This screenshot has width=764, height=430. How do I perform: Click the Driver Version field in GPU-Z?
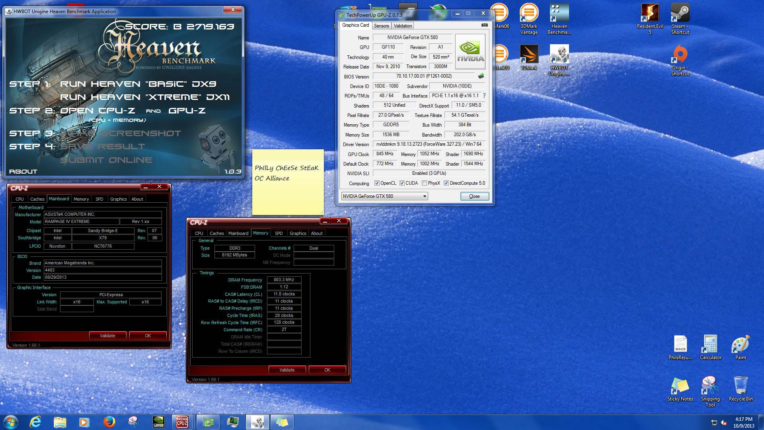(x=429, y=144)
